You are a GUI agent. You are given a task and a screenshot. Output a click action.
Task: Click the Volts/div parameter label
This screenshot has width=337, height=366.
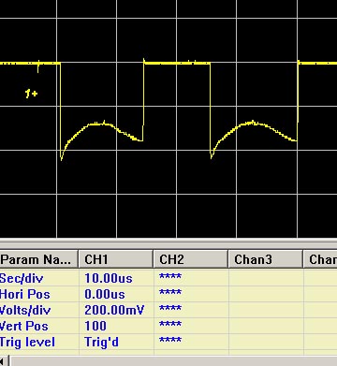tap(25, 310)
